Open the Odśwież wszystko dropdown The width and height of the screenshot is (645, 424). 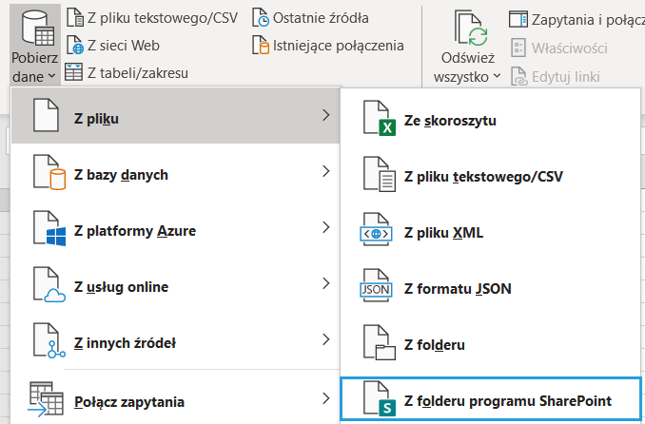(497, 76)
